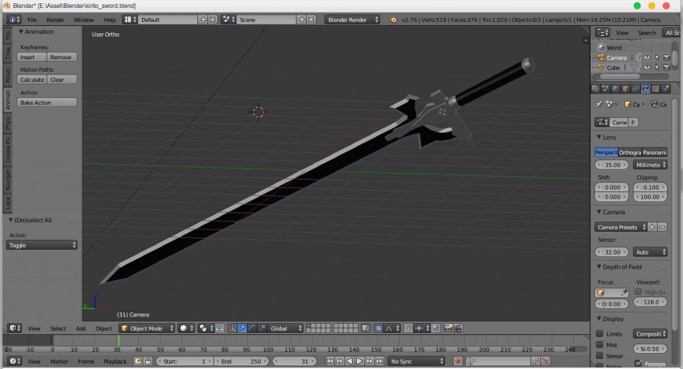
Task: Open the Camera Data properties tab
Action: [x=646, y=89]
